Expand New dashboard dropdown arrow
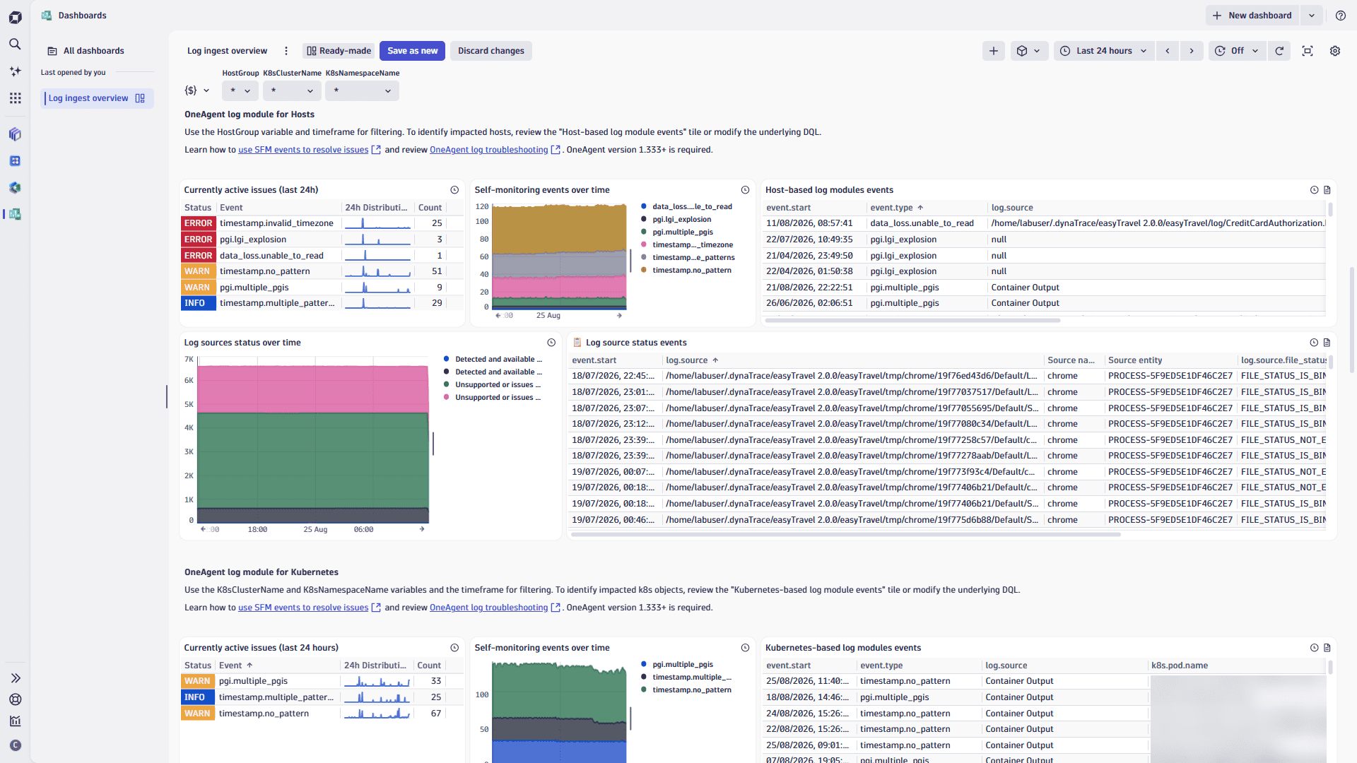The width and height of the screenshot is (1357, 763). tap(1312, 16)
